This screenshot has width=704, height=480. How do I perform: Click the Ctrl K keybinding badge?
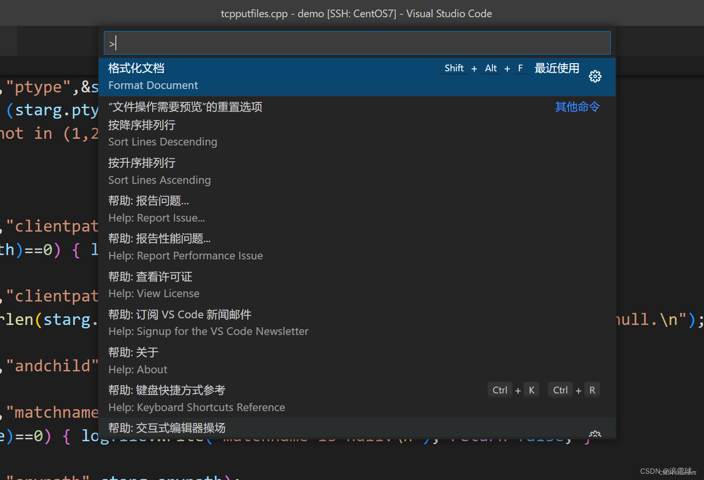(514, 390)
